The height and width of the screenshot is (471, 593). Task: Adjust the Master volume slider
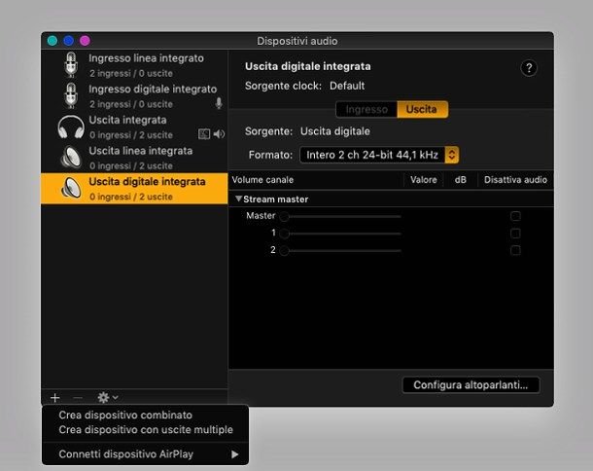pos(341,217)
